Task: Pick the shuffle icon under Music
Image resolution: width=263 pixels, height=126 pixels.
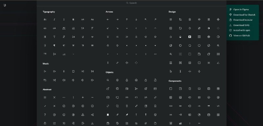Action: click(54, 80)
